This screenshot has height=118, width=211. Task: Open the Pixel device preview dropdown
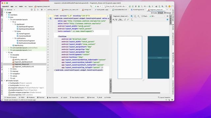coord(145,16)
